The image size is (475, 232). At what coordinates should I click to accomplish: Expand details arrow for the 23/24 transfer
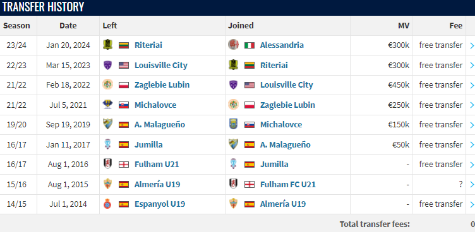point(472,45)
